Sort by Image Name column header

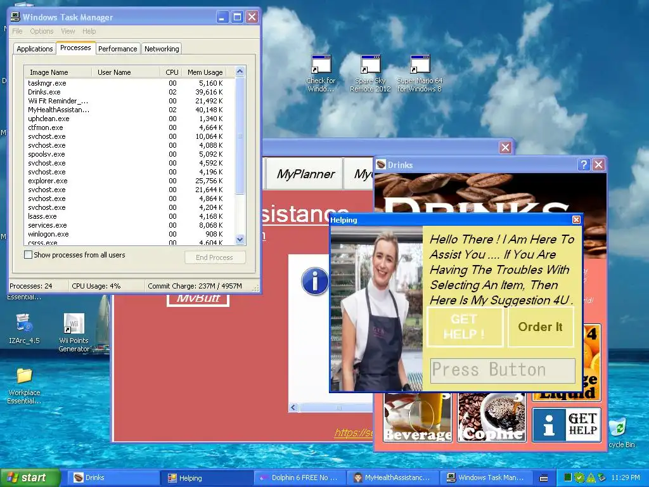[x=58, y=72]
